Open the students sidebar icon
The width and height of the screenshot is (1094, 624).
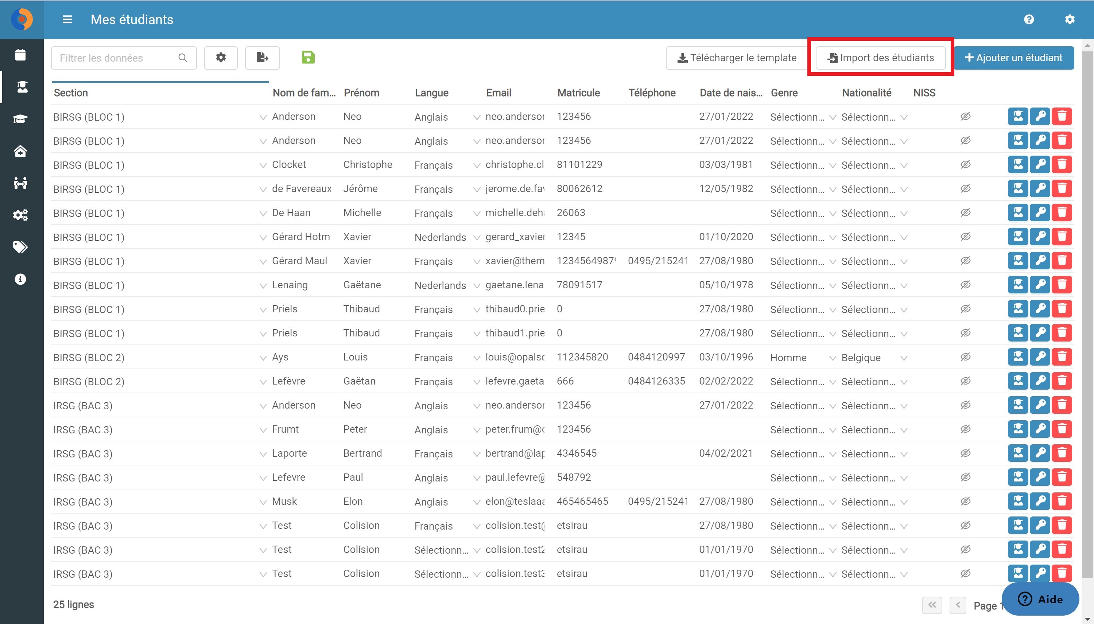pyautogui.click(x=22, y=87)
